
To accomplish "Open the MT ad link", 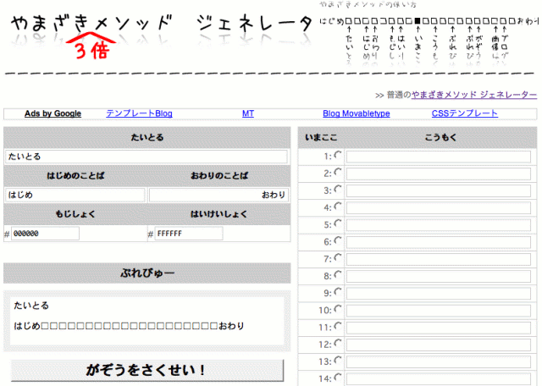I will [247, 113].
